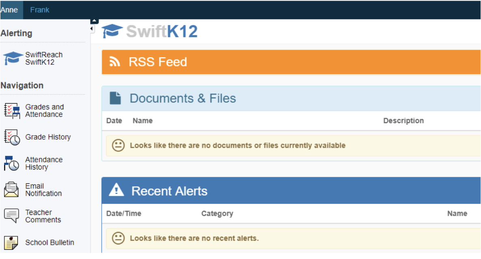481x259 pixels.
Task: Click the Grade History clock icon
Action: click(x=12, y=137)
